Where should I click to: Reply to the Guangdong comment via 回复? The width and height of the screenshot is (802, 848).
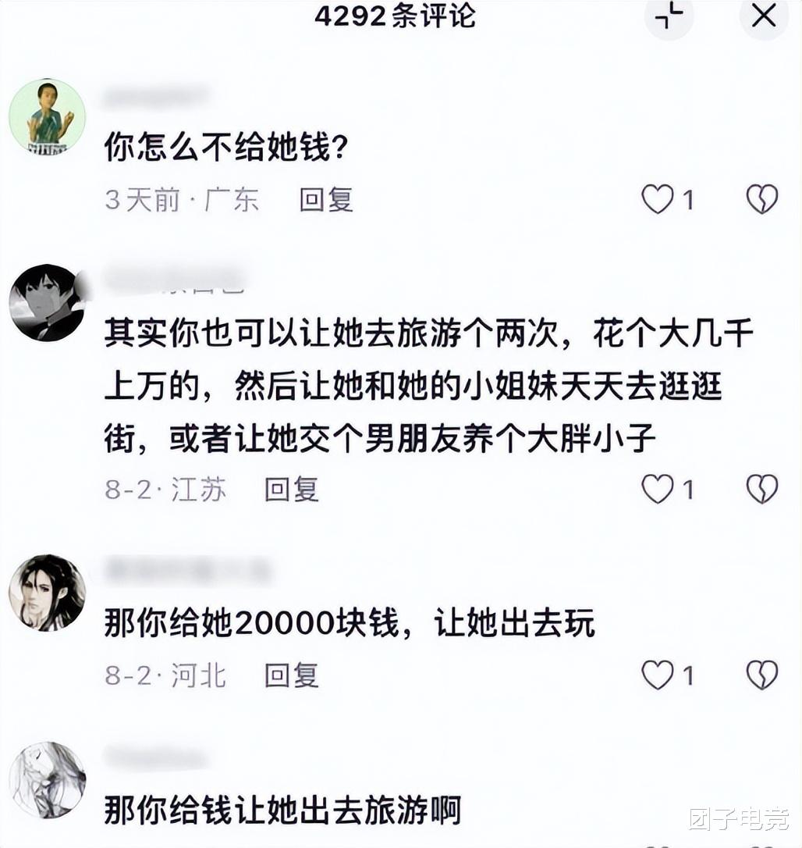(x=326, y=200)
